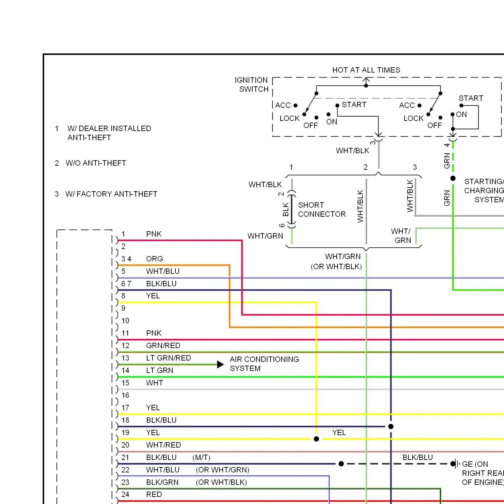Screen dimensions: 504x504
Task: Click the splice dot on the GRN wire
Action: [x=453, y=178]
